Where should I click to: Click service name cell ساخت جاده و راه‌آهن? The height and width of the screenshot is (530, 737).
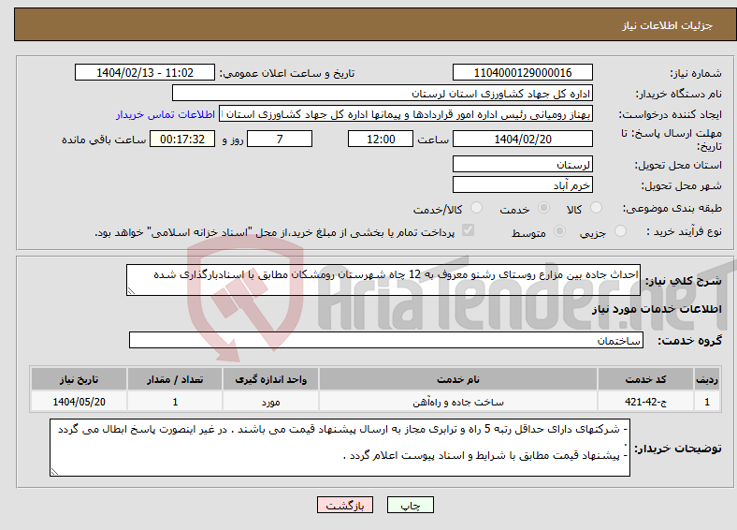point(458,402)
